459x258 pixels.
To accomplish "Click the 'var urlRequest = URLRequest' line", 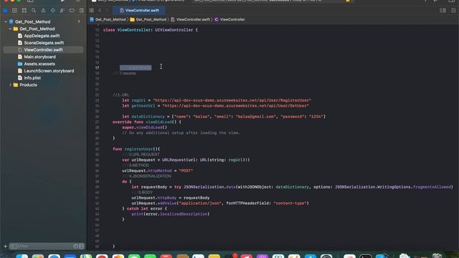I will (x=186, y=160).
